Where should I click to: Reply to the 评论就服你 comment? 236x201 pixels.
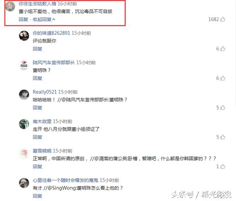coord(38,49)
